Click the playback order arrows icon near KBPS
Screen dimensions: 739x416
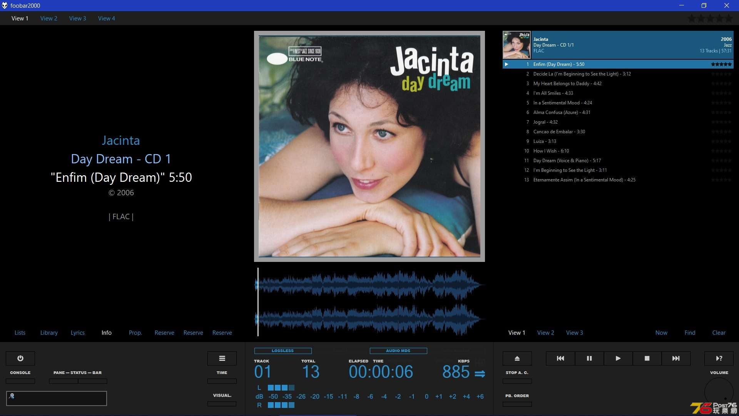480,374
